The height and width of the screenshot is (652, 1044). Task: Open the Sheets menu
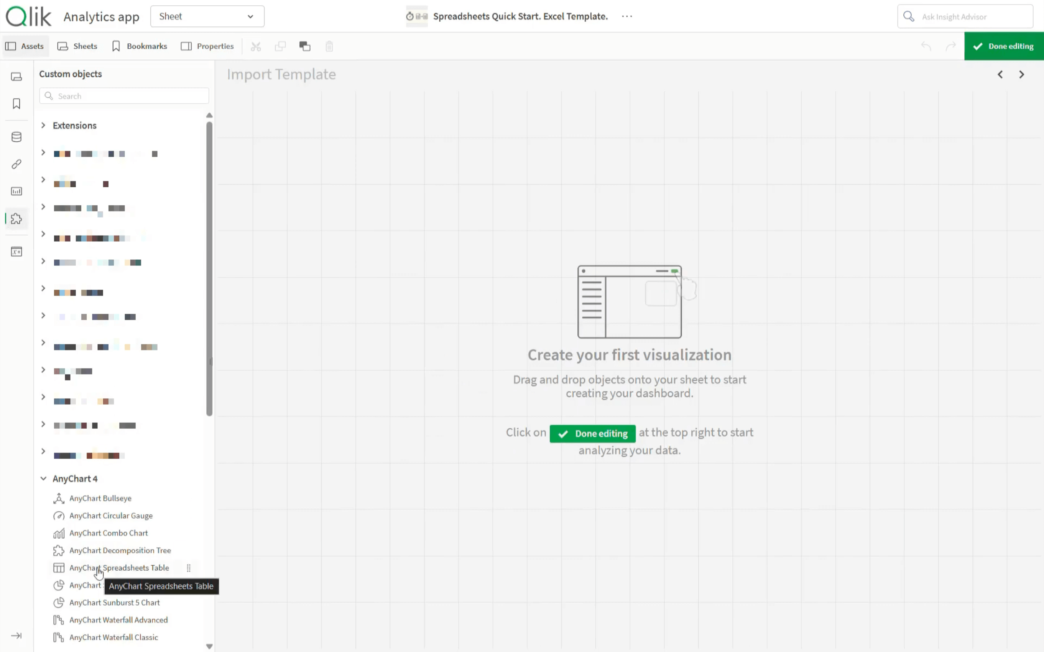[77, 46]
